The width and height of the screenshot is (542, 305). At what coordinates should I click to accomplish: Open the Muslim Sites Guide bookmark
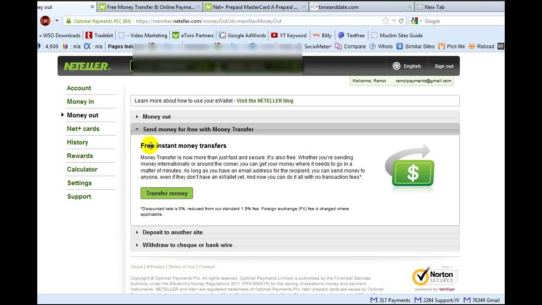[396, 35]
